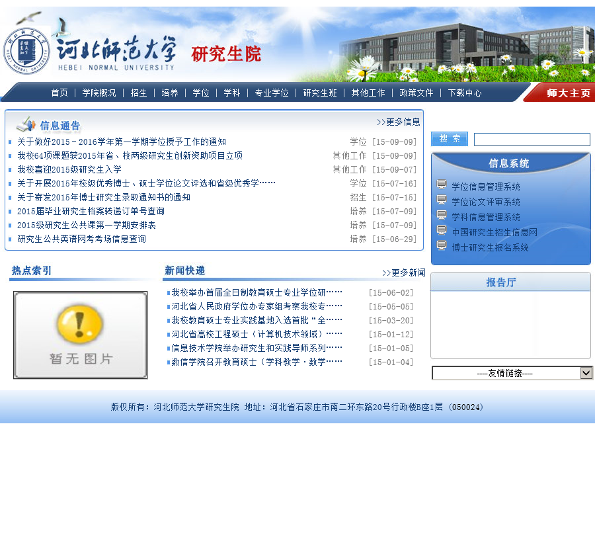Open notice 我校64项课题获2015年省、校两级研究生创新资助项目立项
This screenshot has height=541, width=595.
click(x=130, y=155)
